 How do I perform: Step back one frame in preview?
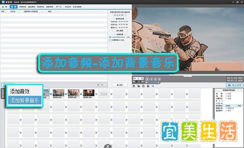[155, 79]
